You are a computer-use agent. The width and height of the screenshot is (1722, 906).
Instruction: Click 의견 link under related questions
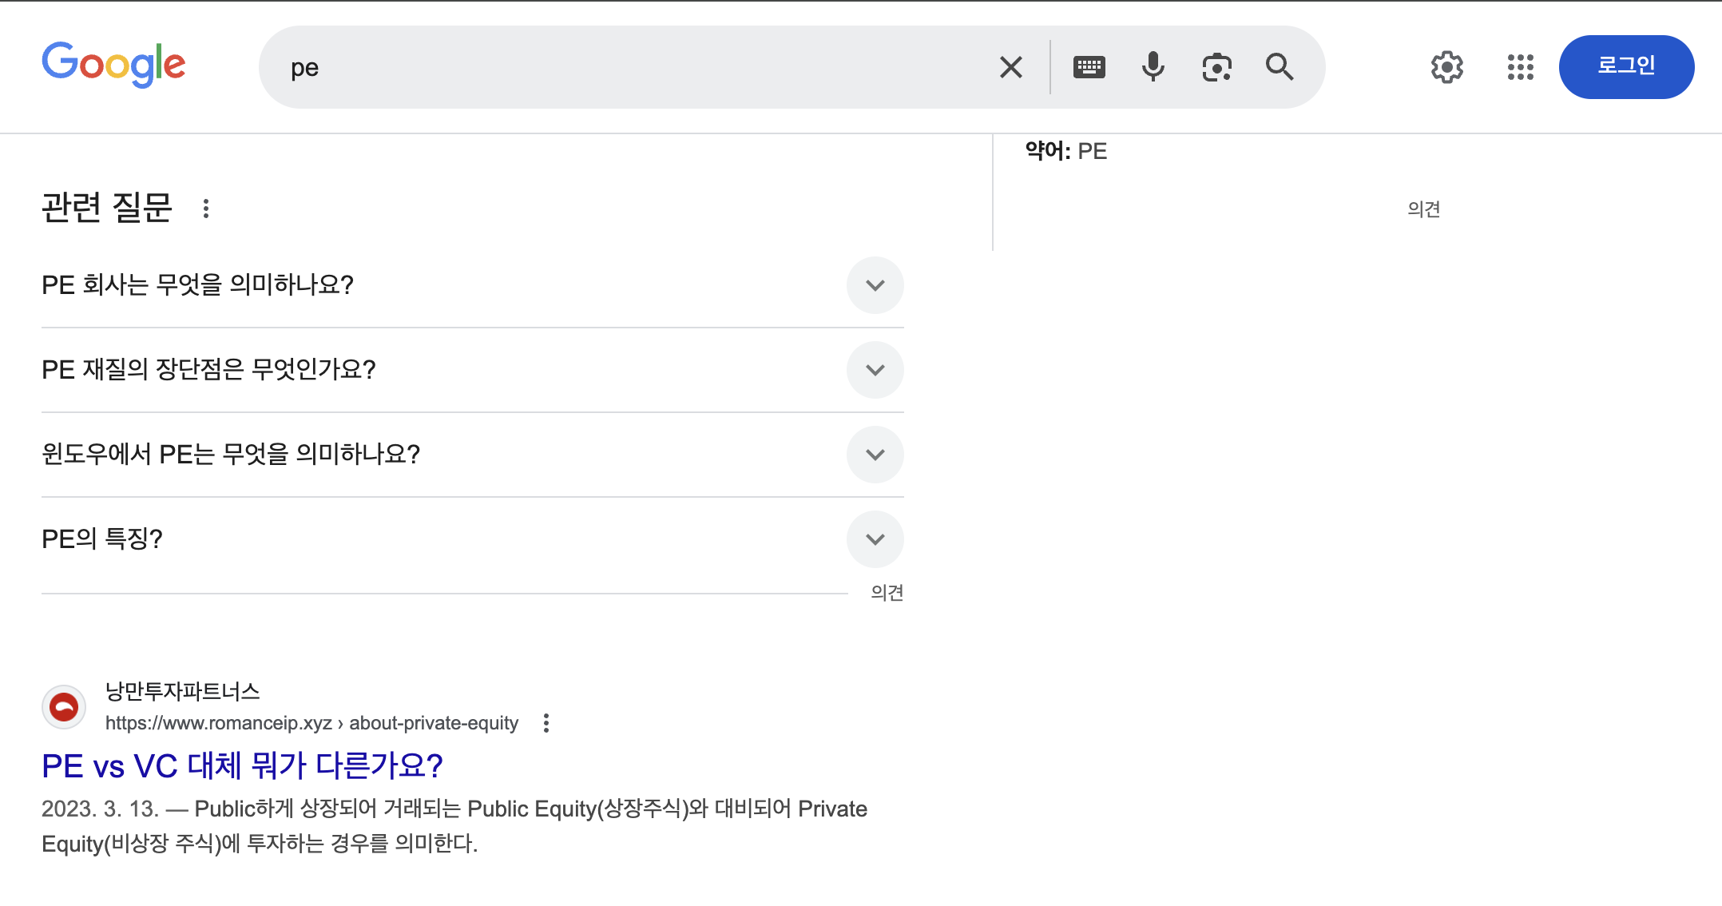click(887, 593)
